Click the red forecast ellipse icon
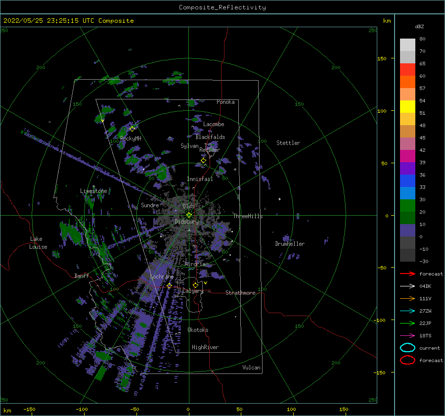 (407, 360)
